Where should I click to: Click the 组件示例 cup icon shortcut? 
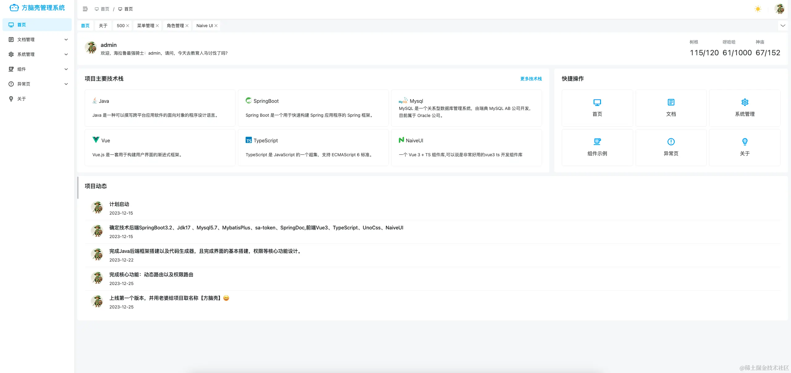pos(597,142)
